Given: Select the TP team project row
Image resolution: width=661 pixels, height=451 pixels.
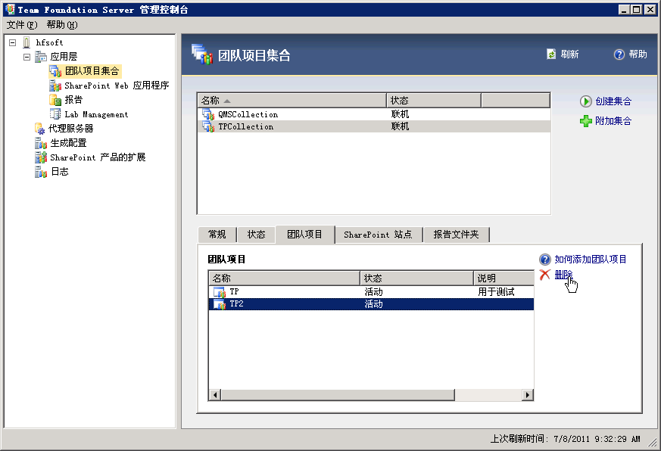Looking at the screenshot, I should 372,291.
